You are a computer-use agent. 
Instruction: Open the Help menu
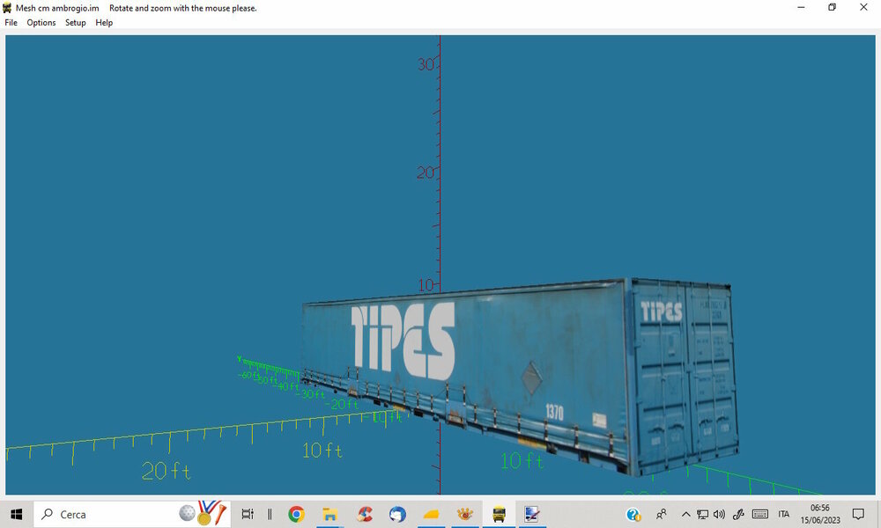104,23
